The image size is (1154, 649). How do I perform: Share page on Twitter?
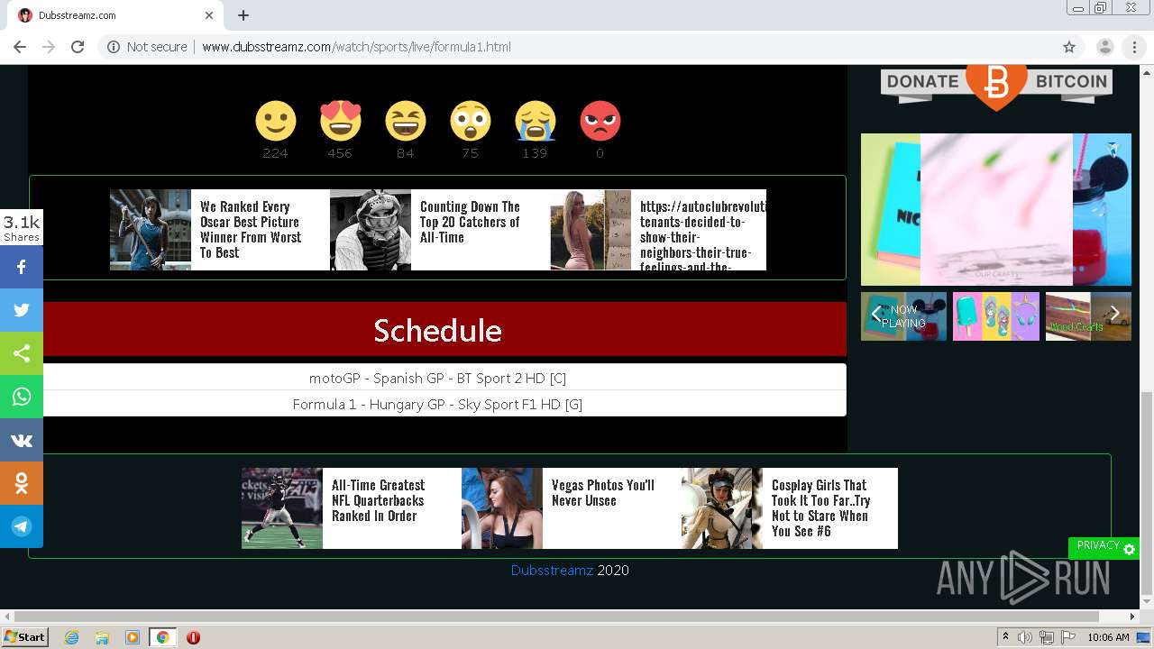click(x=22, y=310)
